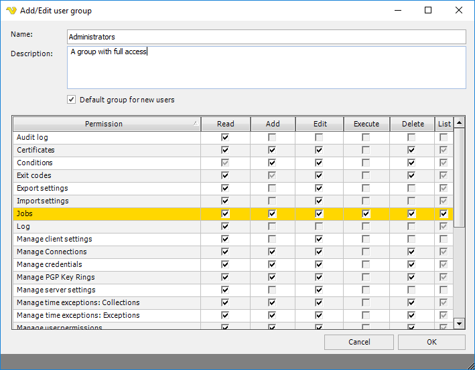Image resolution: width=475 pixels, height=370 pixels.
Task: Toggle Edit permission for Manage Connections
Action: coord(319,252)
